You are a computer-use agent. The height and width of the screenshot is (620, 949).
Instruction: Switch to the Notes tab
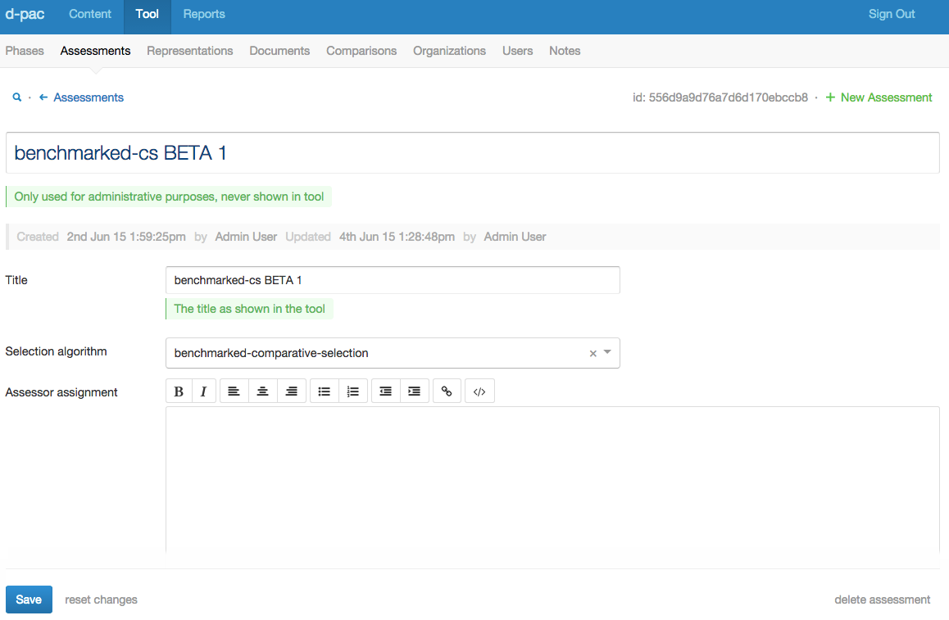[x=565, y=51]
